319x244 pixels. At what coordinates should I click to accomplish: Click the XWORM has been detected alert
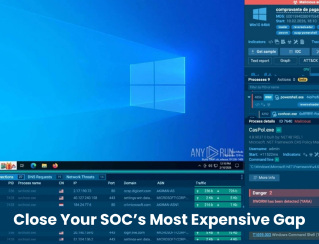pyautogui.click(x=282, y=201)
